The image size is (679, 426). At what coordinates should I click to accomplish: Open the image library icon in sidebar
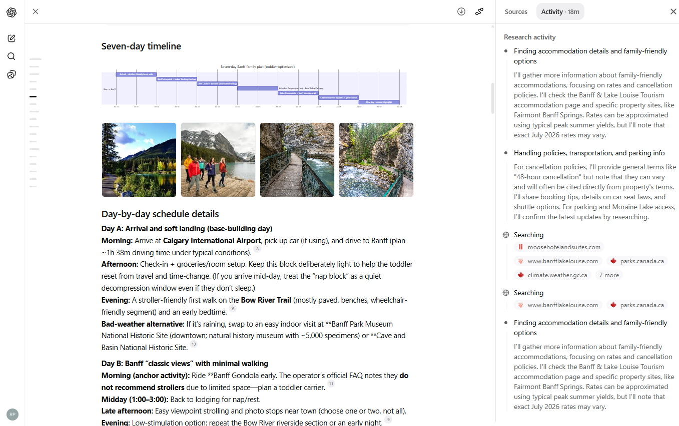[12, 74]
